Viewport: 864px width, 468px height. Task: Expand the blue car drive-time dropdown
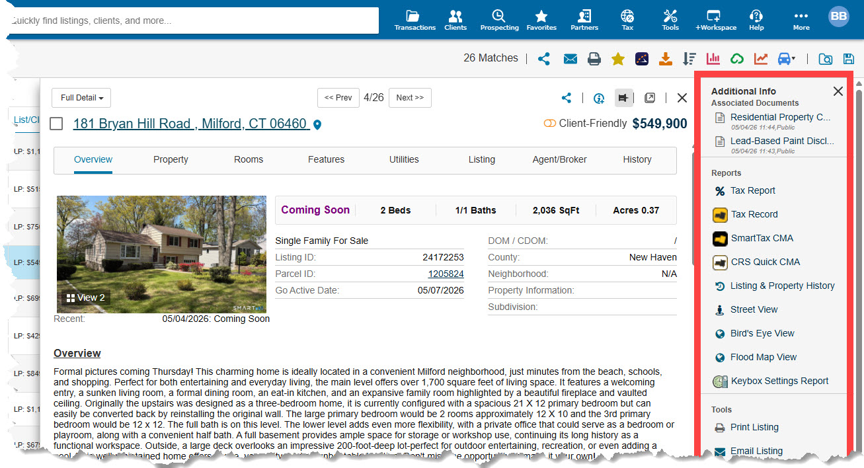click(x=787, y=59)
